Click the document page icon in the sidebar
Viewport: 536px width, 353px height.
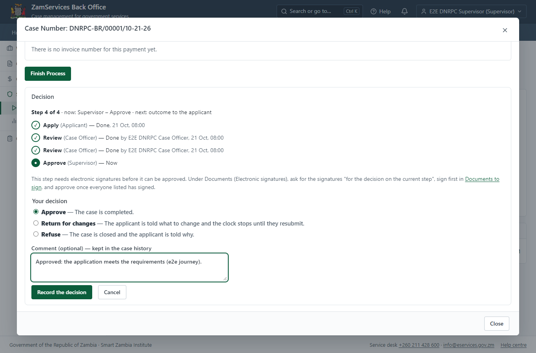(10, 64)
